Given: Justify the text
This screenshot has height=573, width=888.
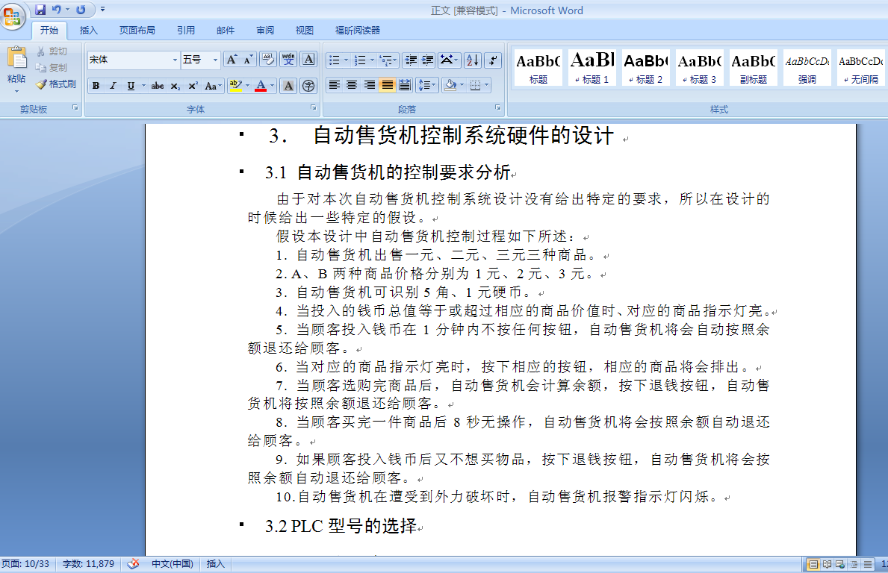Looking at the screenshot, I should (x=388, y=85).
